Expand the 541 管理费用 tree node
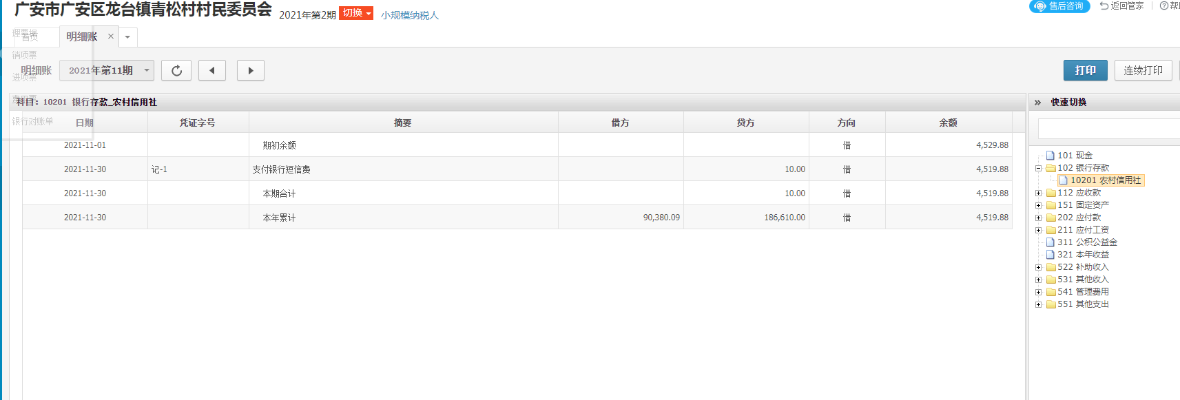The image size is (1180, 400). [x=1038, y=292]
